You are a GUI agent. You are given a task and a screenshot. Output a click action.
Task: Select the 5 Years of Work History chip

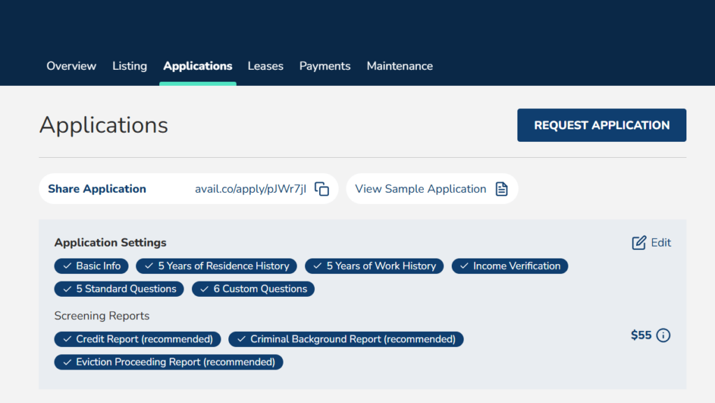click(374, 265)
